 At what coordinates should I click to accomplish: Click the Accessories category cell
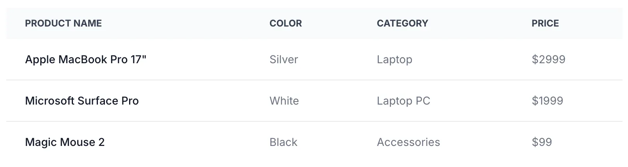click(x=408, y=142)
